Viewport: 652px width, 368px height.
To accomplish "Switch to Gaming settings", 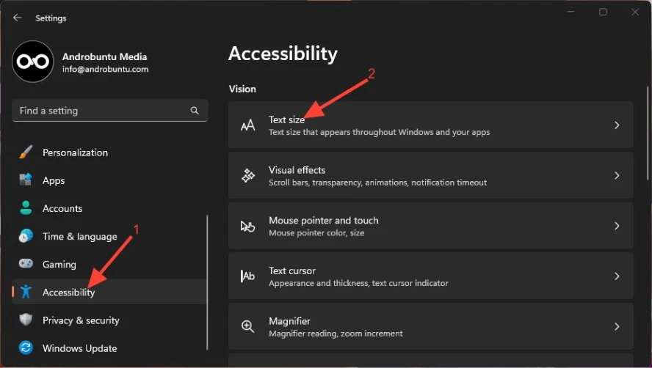I will (x=109, y=264).
